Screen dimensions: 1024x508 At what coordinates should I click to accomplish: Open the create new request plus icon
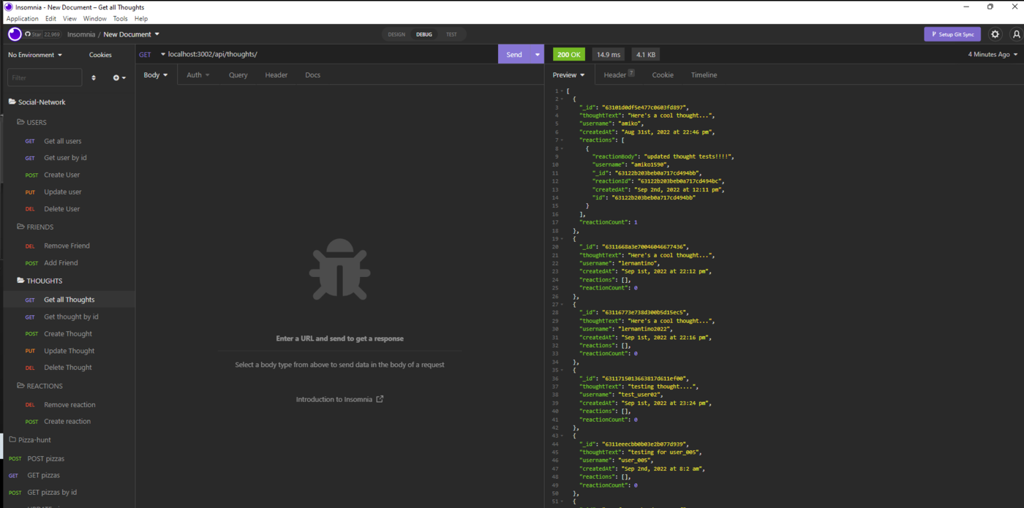pos(117,77)
